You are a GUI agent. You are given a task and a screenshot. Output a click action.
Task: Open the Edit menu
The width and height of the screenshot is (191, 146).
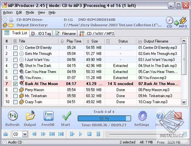click(x=19, y=13)
